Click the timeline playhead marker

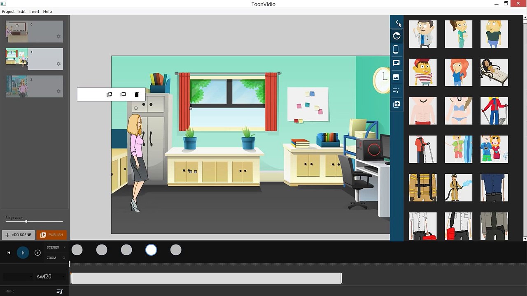[x=70, y=264]
